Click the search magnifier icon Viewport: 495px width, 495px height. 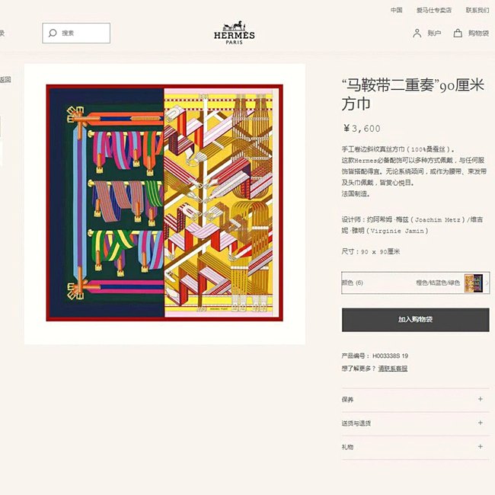[x=53, y=34]
